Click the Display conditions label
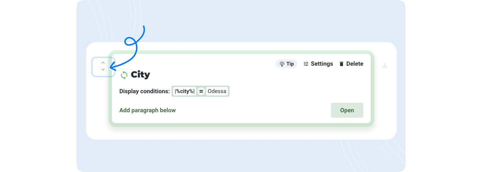This screenshot has width=482, height=172. (x=145, y=91)
